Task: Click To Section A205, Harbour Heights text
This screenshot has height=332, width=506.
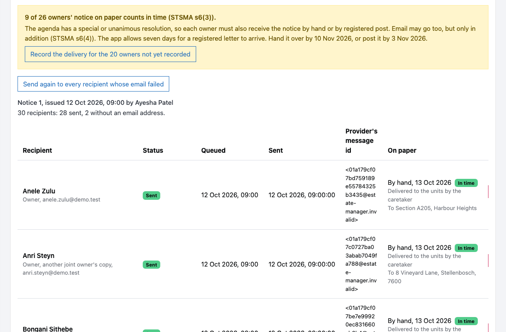Action: click(x=432, y=208)
